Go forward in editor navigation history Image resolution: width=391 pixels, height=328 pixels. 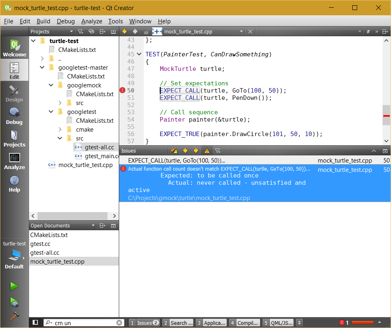135,31
